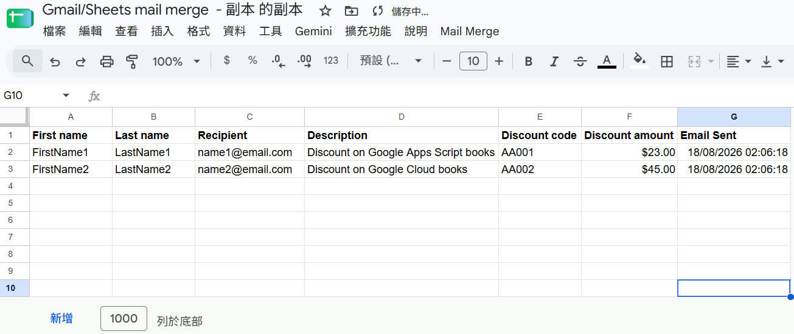The height and width of the screenshot is (334, 794).
Task: Select column G header
Action: [734, 117]
